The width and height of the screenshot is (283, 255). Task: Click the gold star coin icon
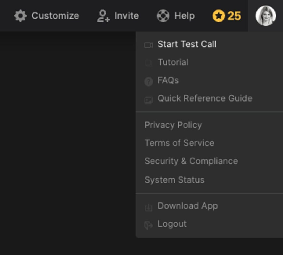click(x=218, y=16)
